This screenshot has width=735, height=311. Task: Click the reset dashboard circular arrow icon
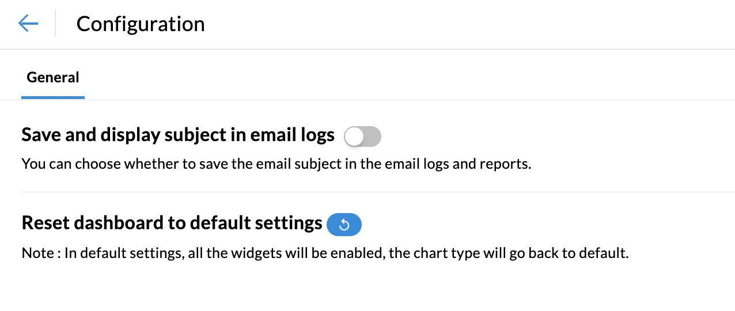pyautogui.click(x=344, y=225)
